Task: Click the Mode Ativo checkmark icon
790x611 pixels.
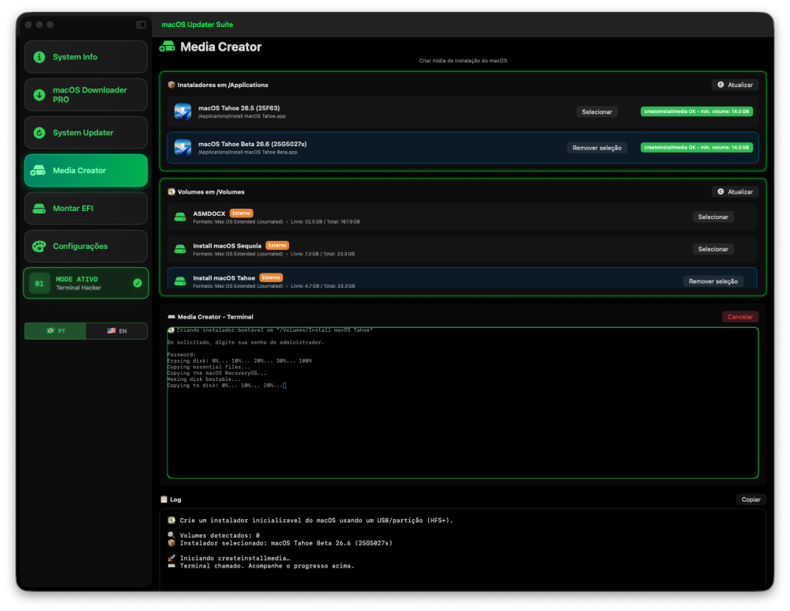Action: [x=137, y=283]
